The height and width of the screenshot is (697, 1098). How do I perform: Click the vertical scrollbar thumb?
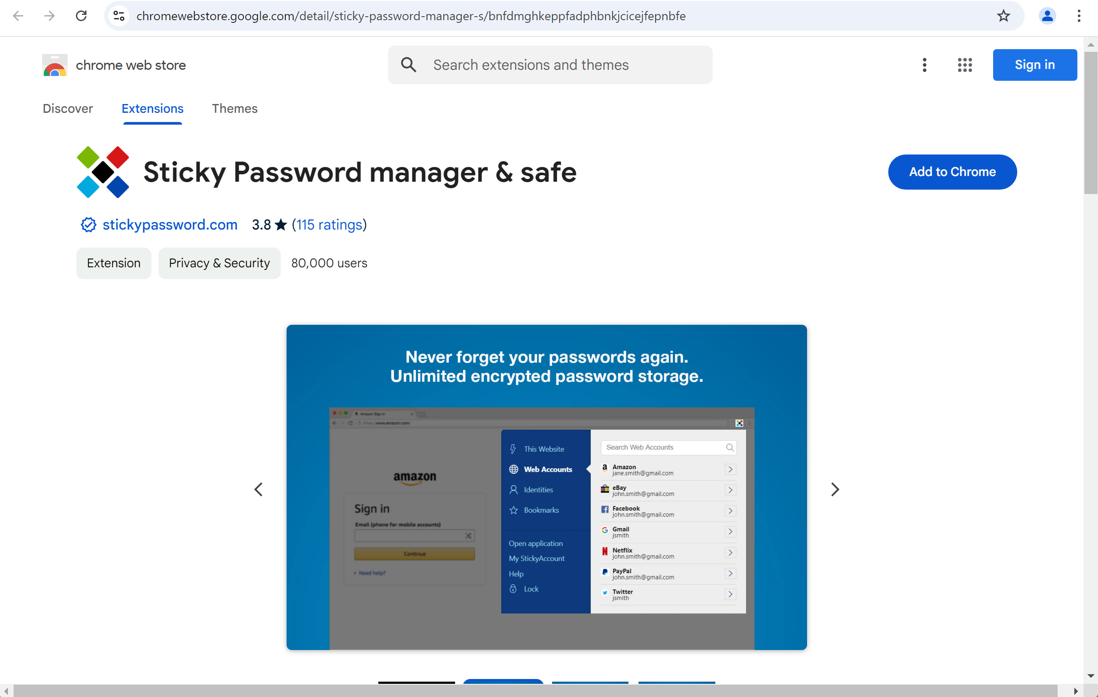coord(1091,123)
